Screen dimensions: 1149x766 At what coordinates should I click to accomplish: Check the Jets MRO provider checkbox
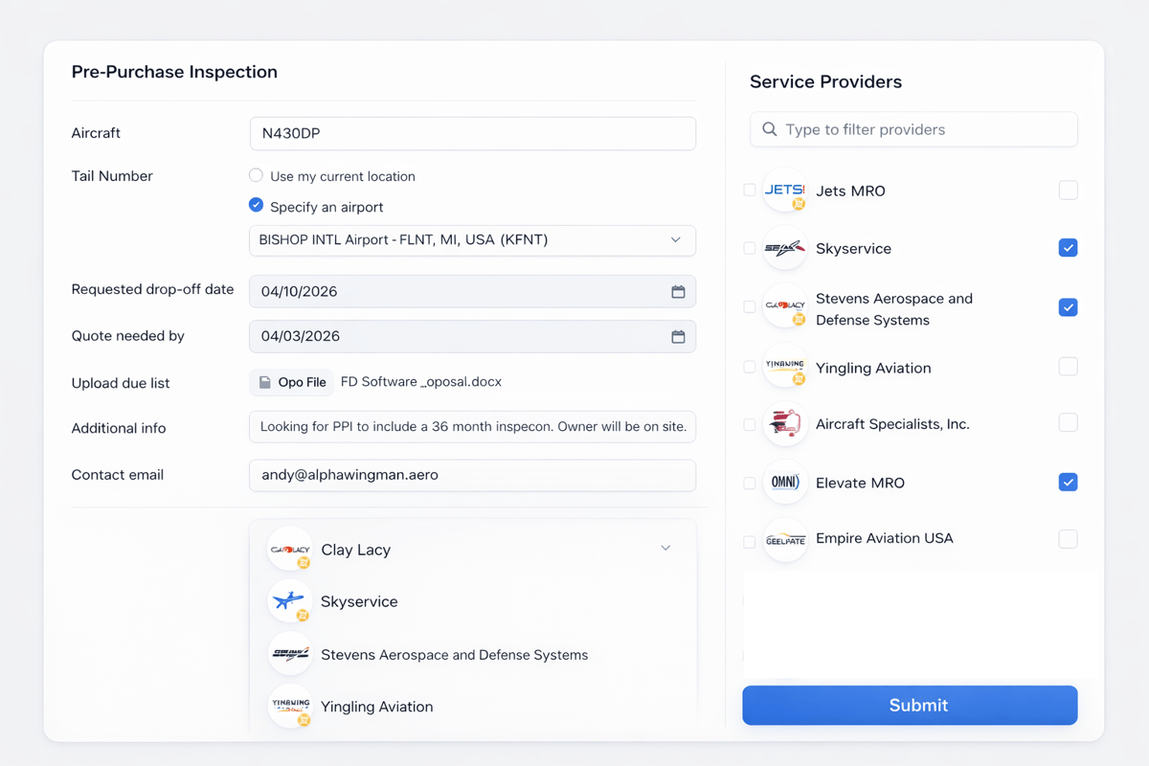click(1068, 190)
